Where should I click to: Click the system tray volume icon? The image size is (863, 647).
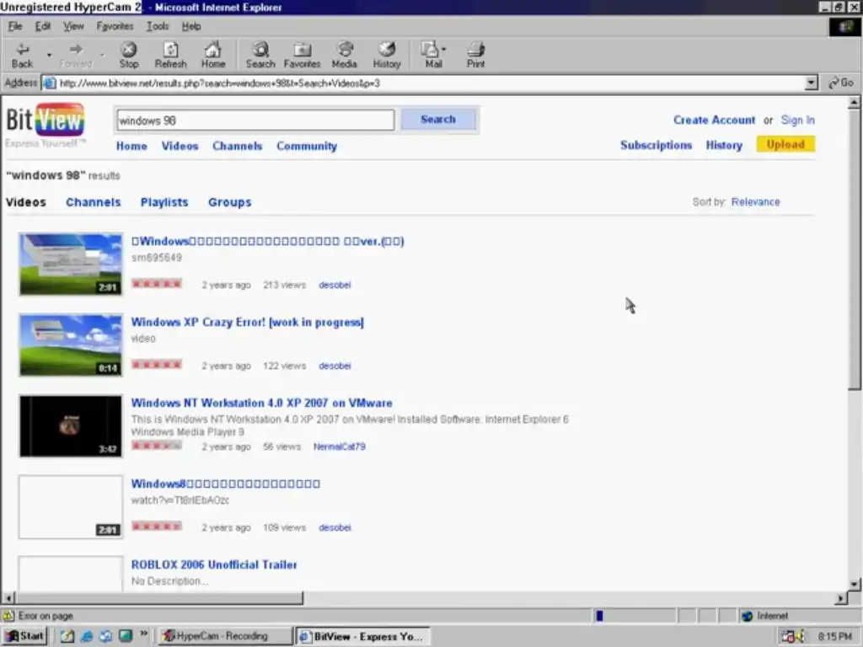[800, 637]
